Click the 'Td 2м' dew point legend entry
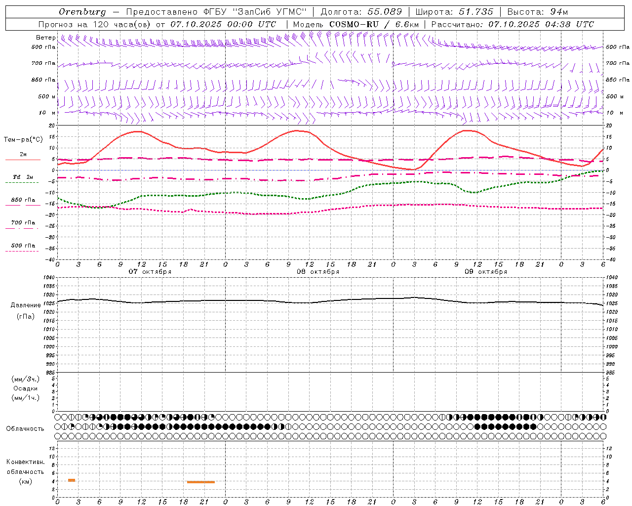The height and width of the screenshot is (506, 632). [x=23, y=177]
